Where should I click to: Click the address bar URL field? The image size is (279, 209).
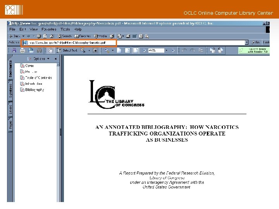pos(134,43)
